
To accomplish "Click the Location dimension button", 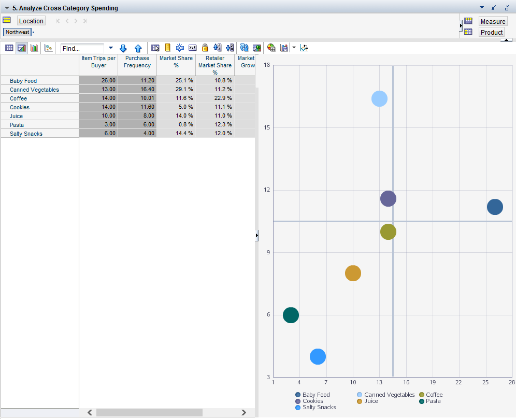I will 31,21.
